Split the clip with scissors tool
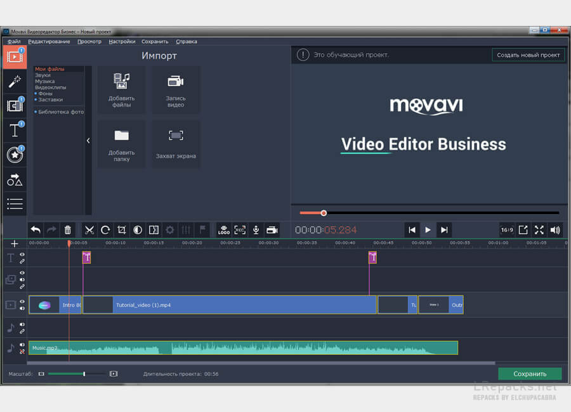 89,229
